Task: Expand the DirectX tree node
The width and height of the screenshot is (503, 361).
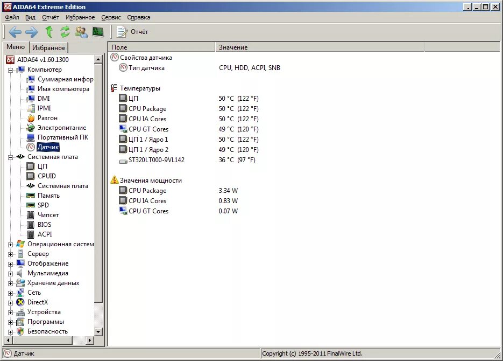Action: [x=11, y=303]
